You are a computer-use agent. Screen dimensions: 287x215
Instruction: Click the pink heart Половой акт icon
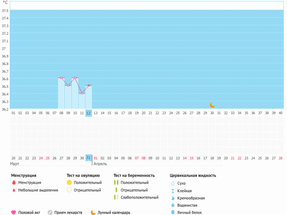tap(14, 212)
